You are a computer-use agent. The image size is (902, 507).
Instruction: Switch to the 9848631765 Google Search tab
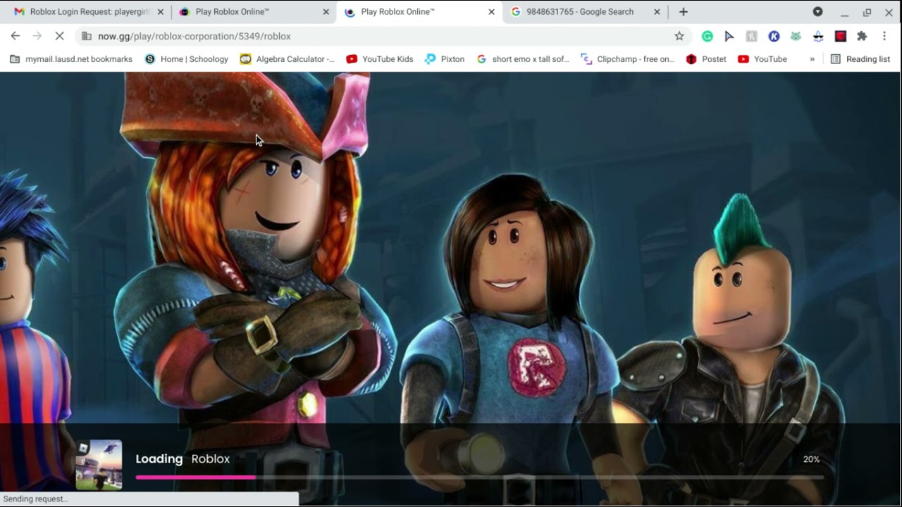pyautogui.click(x=585, y=12)
